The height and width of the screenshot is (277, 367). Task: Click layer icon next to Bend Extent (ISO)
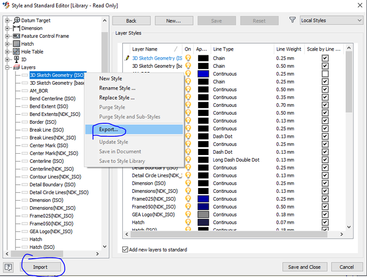tap(25, 107)
